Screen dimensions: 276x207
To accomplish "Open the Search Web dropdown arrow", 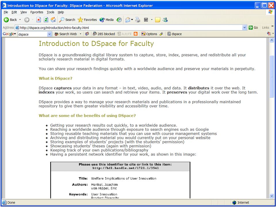I will click(x=80, y=34).
